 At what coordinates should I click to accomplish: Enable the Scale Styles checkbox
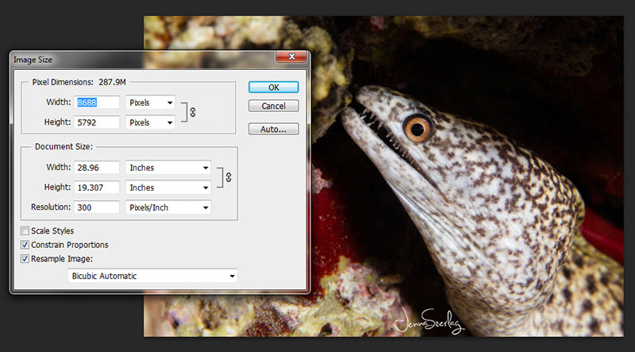point(25,231)
